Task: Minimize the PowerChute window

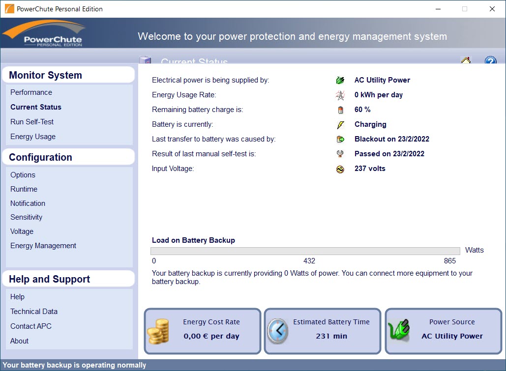Action: [x=438, y=9]
